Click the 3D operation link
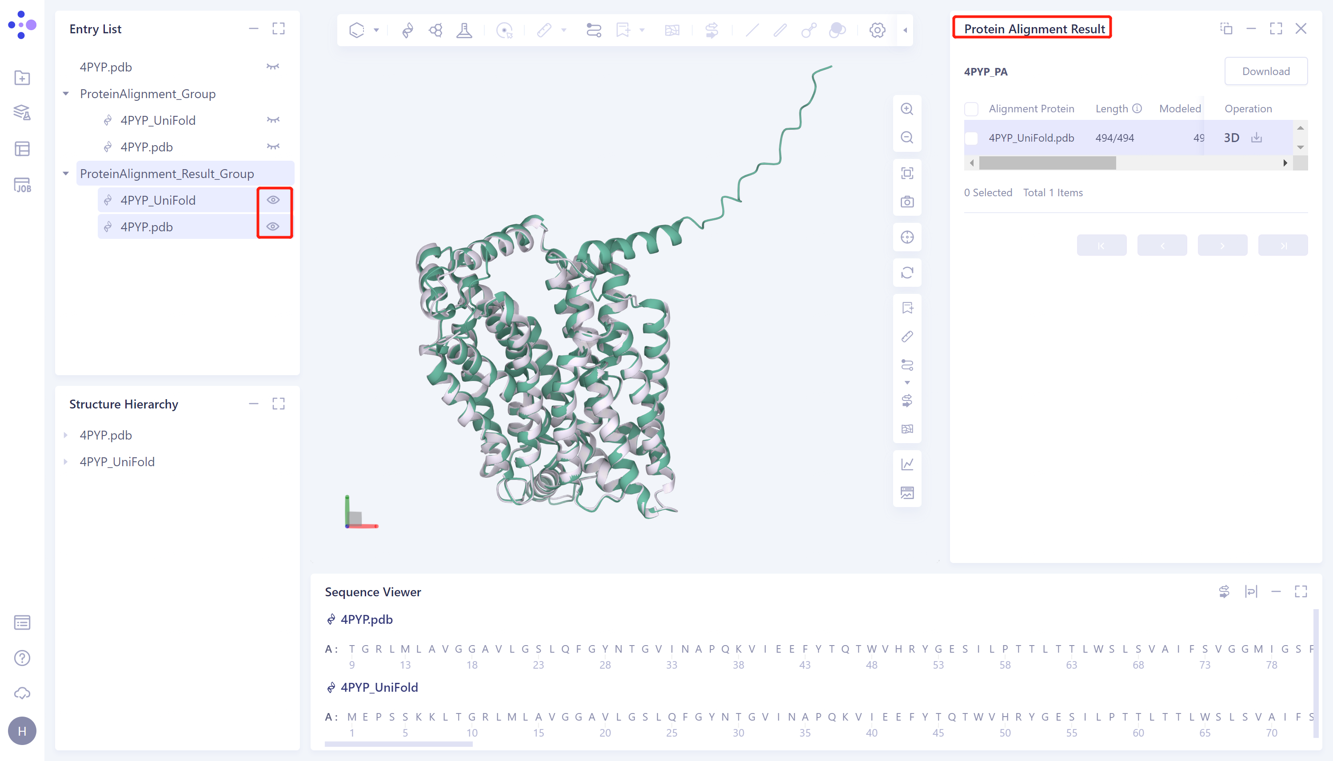 [1231, 138]
